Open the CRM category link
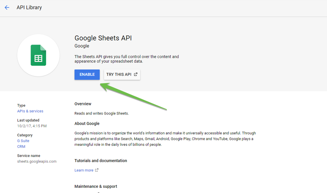Viewport: 327px width, 193px height. pyautogui.click(x=21, y=146)
